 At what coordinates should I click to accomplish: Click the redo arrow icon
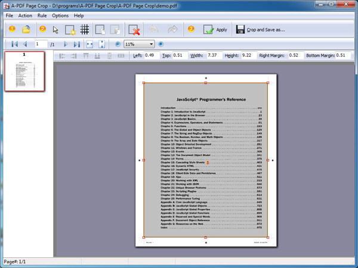tap(172, 29)
